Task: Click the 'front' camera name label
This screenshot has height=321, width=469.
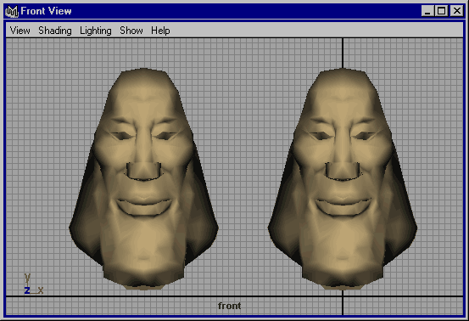Action: (x=230, y=306)
